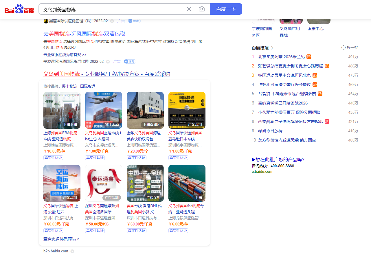The height and width of the screenshot is (257, 371).
Task: Open e.baidu.com link
Action: coord(262,171)
